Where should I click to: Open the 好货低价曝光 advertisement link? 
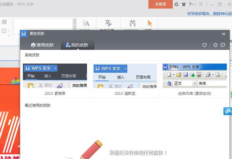pyautogui.click(x=210, y=14)
